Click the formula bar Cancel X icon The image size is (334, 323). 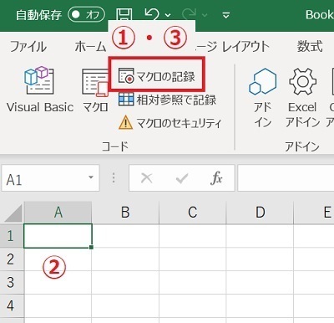pyautogui.click(x=147, y=177)
